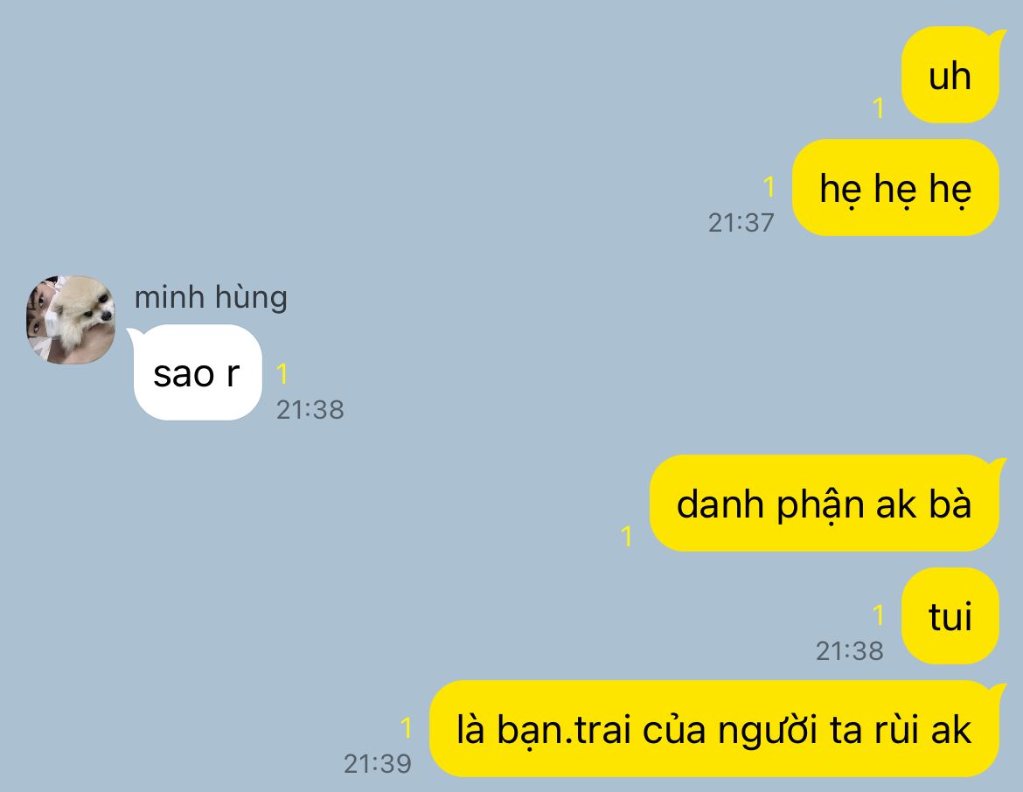Image resolution: width=1023 pixels, height=792 pixels.
Task: Tap the 21:39 timestamp
Action: click(x=378, y=764)
